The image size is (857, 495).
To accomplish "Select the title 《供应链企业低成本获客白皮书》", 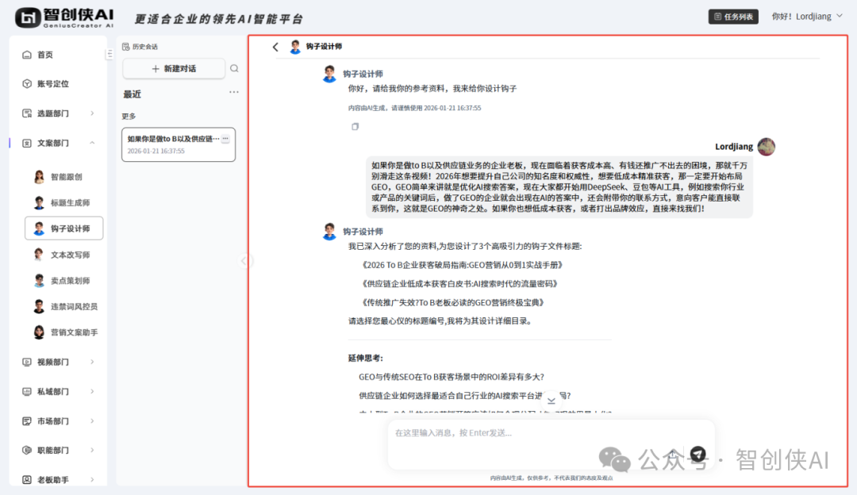I will (x=460, y=283).
